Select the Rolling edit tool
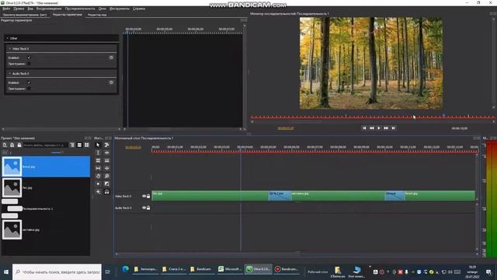This screenshot has height=280, width=497. point(98,161)
